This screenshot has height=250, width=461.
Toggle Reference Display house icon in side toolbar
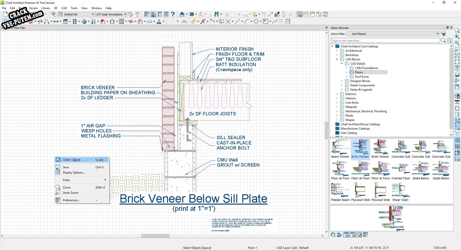tap(457, 96)
